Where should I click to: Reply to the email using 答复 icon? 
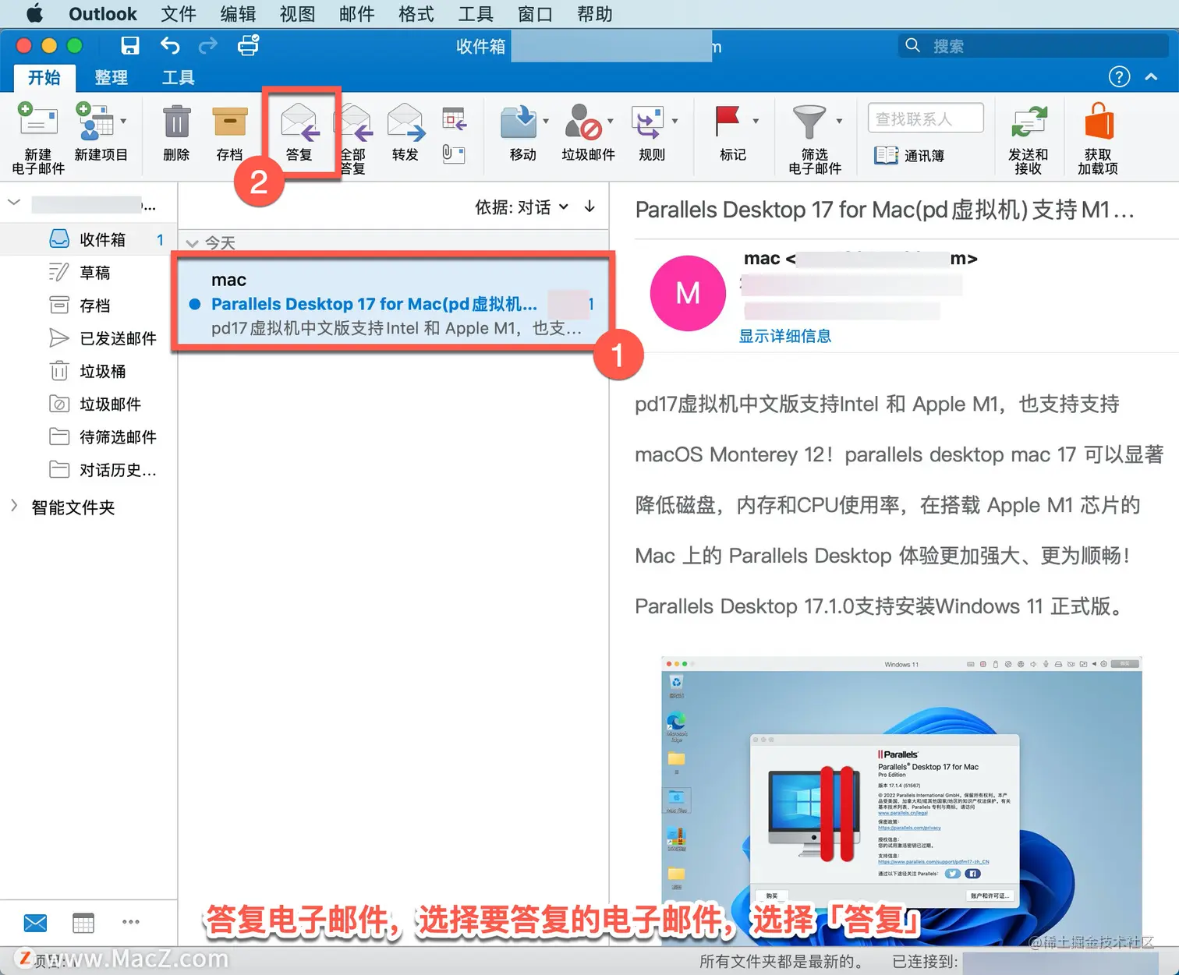tap(299, 122)
